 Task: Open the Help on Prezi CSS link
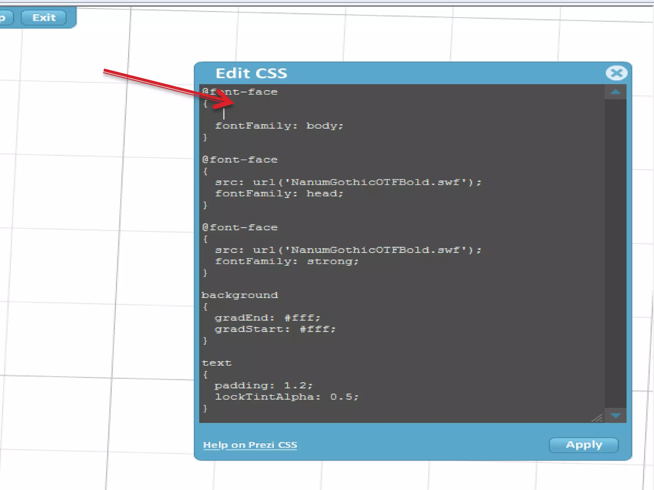[x=250, y=445]
